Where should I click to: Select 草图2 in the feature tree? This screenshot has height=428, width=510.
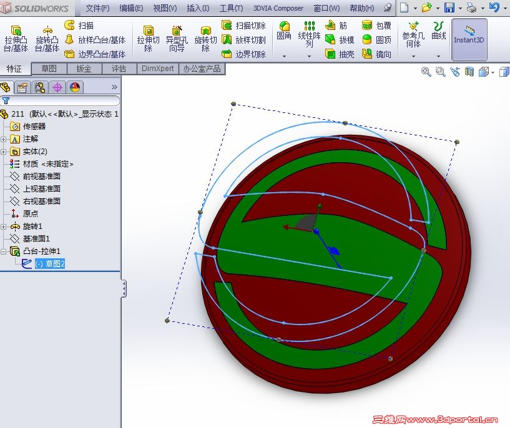[50, 263]
